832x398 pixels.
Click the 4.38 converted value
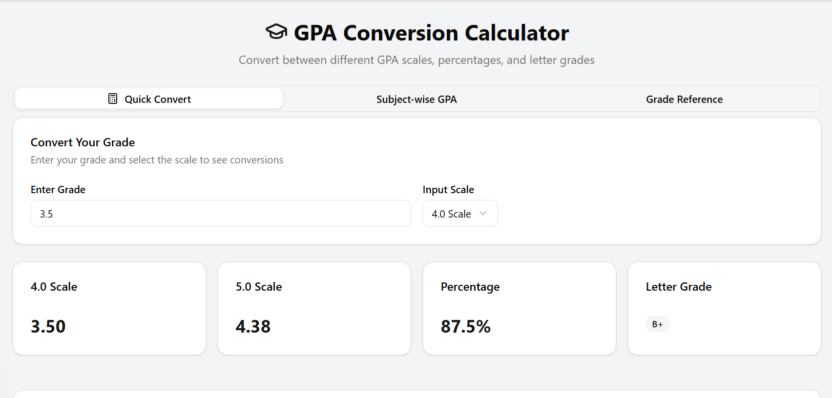click(253, 327)
